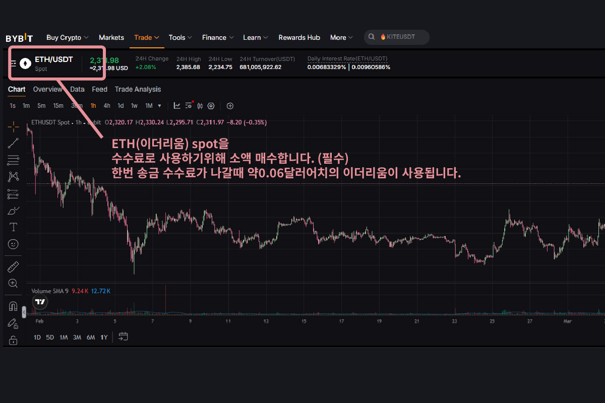The height and width of the screenshot is (403, 605).
Task: Click the zoom in magnifier tool
Action: click(x=14, y=283)
